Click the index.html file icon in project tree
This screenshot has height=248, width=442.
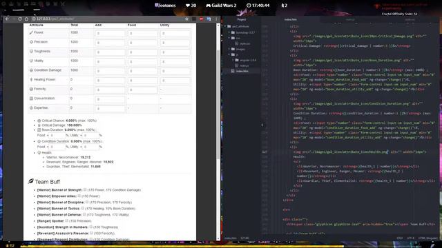point(233,71)
